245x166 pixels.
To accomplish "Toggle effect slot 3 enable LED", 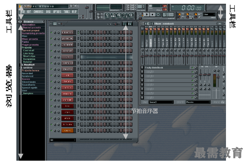I will point(193,76).
